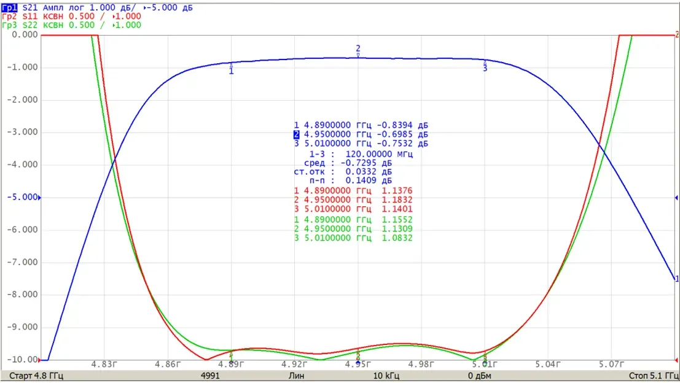Click the '1-3 : 120.00000 МГц' span readout
Screen dimensions: 680x383
point(361,154)
